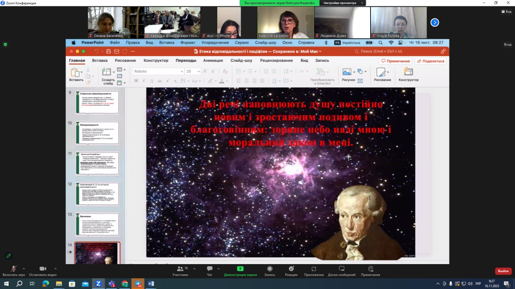Viewport: 515px width, 289px height.
Task: Click the green encryption shield icon
Action: point(5,45)
